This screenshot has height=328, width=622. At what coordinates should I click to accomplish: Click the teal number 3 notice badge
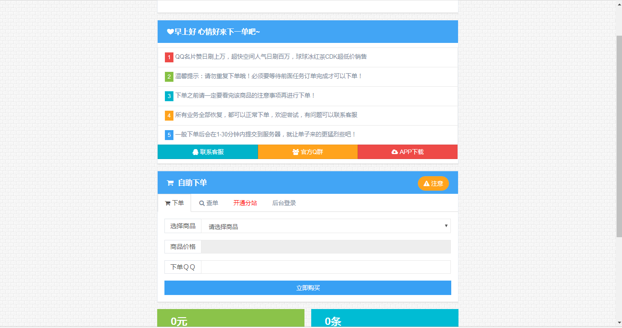click(169, 96)
